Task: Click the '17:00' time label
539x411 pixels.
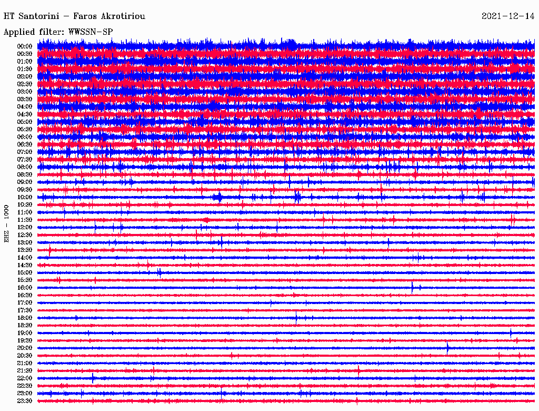Action: [25, 303]
